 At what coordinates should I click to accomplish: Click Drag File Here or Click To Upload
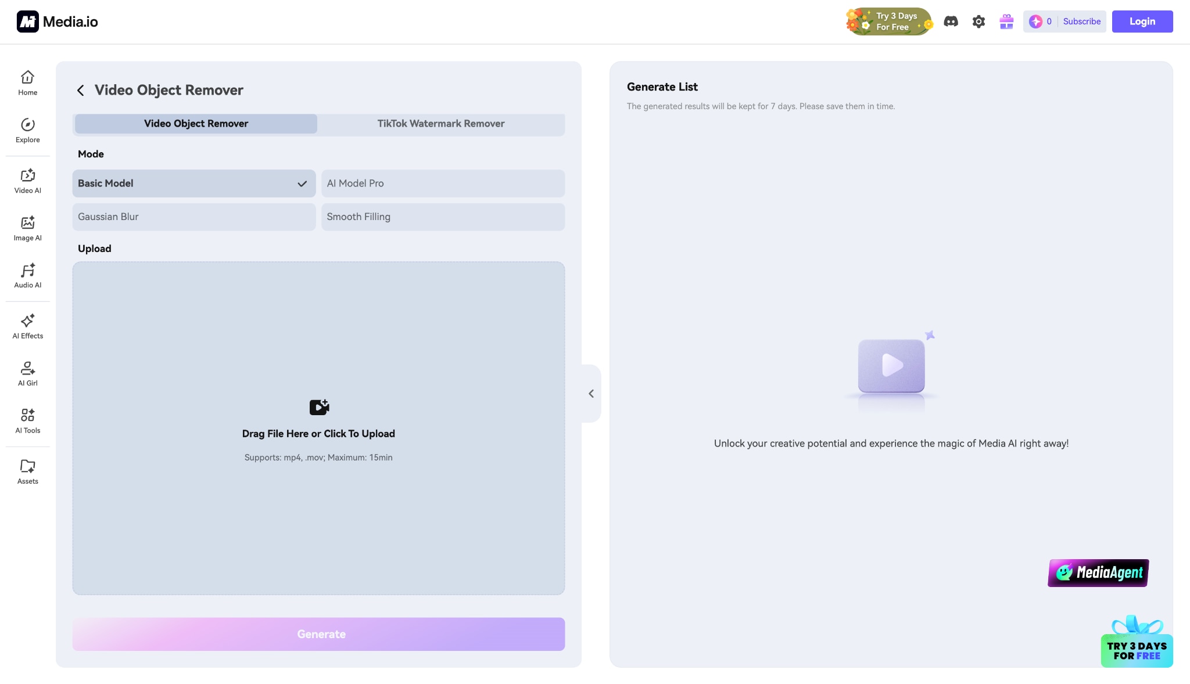pyautogui.click(x=318, y=434)
